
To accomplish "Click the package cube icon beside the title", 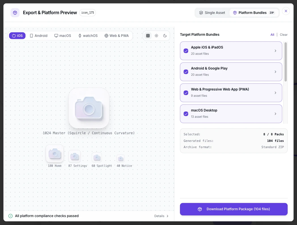I will click(15, 13).
